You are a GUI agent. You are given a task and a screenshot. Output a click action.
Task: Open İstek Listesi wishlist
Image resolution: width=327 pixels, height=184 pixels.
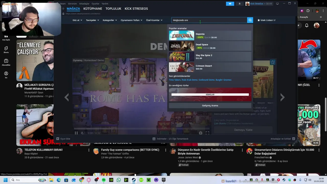pos(266,20)
